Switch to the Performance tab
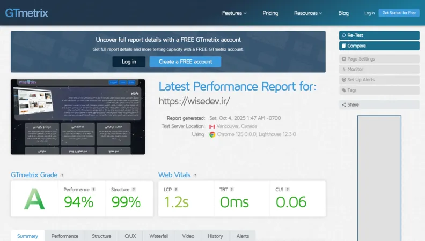The width and height of the screenshot is (425, 241). 65,236
